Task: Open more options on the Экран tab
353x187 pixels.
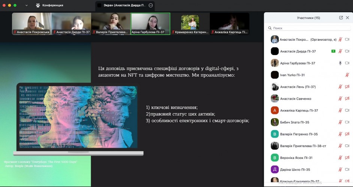Action: pyautogui.click(x=151, y=6)
